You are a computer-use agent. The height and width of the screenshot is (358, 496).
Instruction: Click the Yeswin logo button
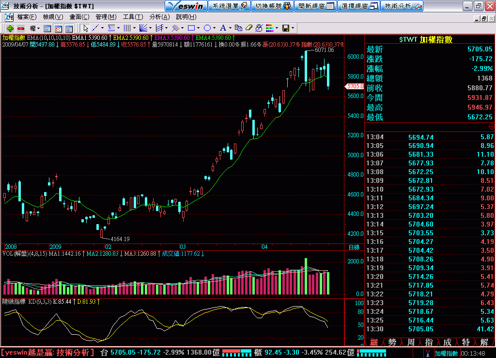point(186,6)
